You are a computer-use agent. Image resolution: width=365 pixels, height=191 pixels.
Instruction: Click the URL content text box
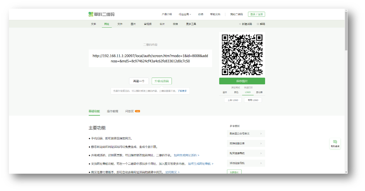[x=150, y=58]
